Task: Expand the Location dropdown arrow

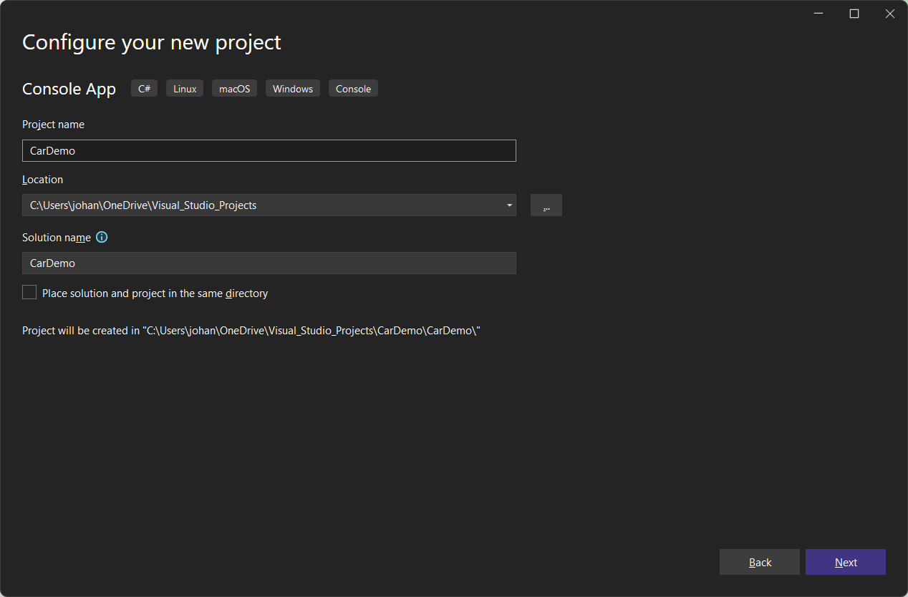Action: coord(509,205)
